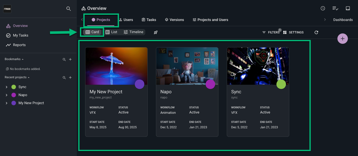
Task: Refresh the projects view
Action: [316, 32]
